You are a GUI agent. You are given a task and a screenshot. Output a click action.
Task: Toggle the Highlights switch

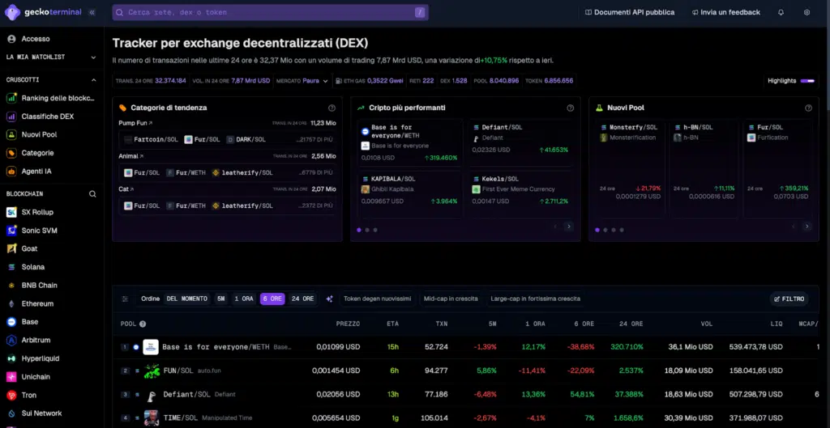click(x=807, y=81)
